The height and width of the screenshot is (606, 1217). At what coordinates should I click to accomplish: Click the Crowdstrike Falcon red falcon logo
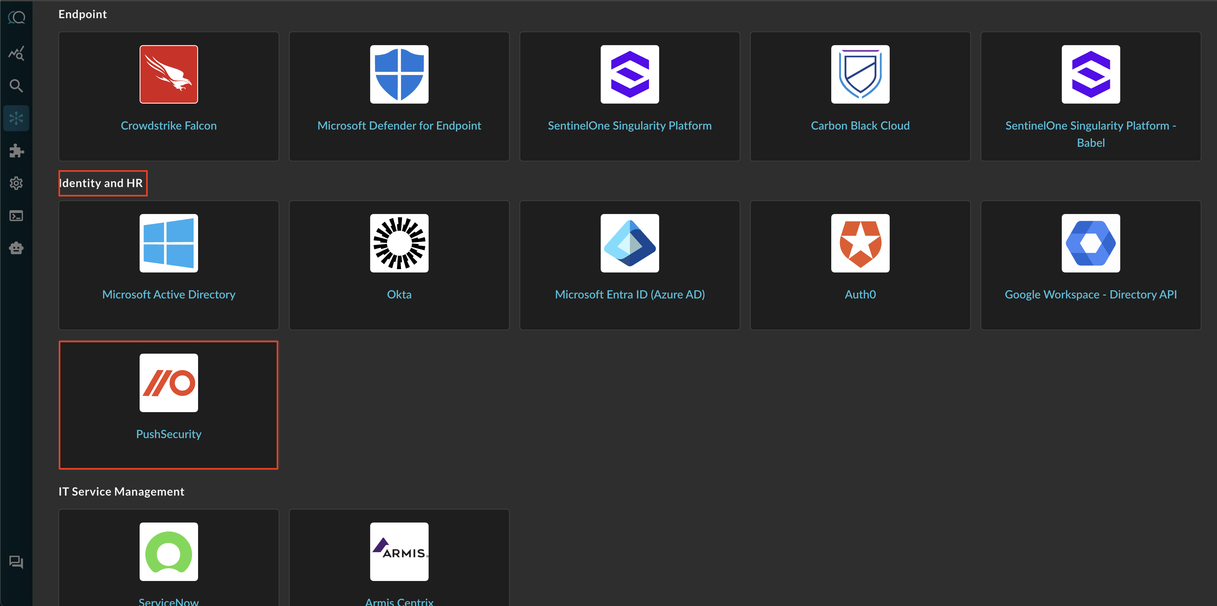pyautogui.click(x=169, y=74)
